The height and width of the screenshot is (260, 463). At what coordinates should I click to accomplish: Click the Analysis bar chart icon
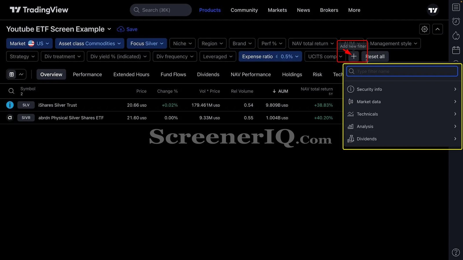click(x=350, y=126)
